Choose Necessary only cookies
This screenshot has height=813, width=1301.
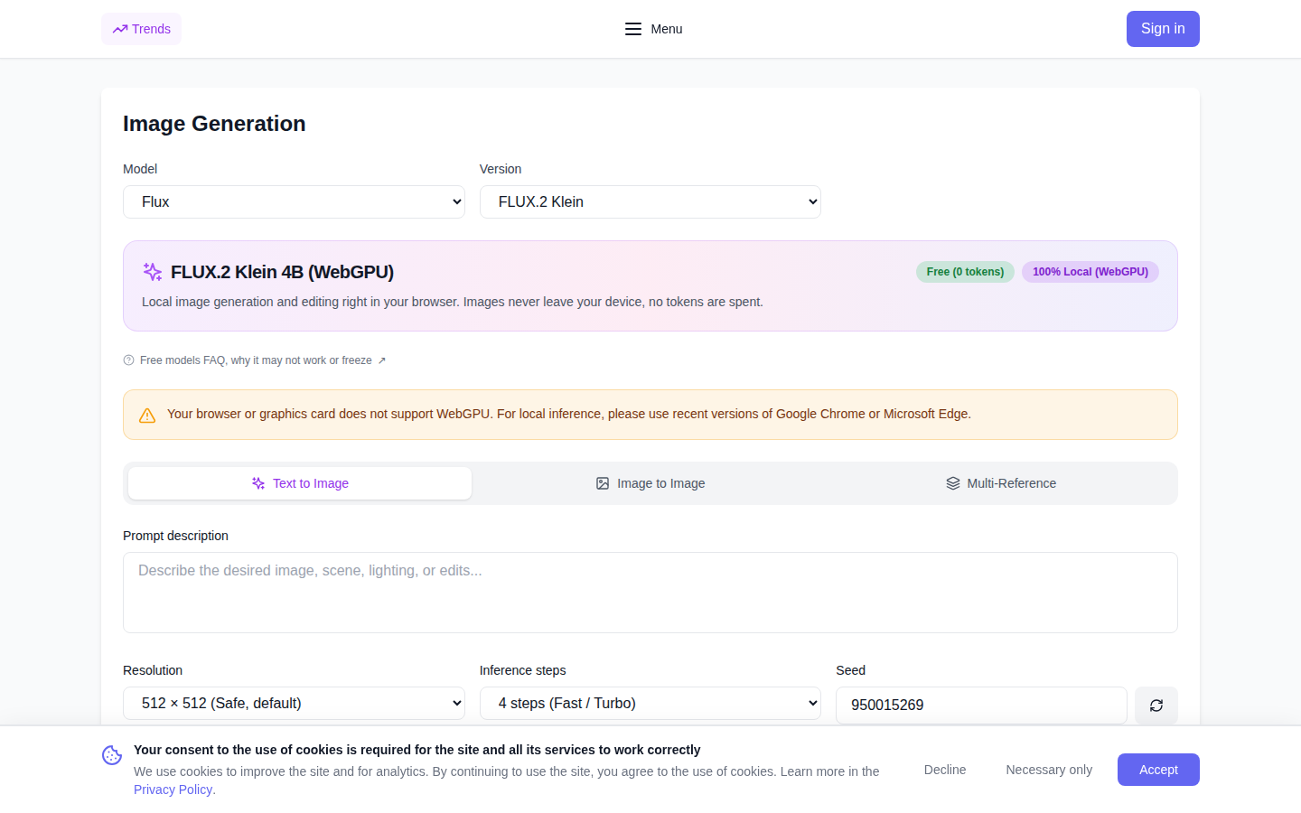pyautogui.click(x=1049, y=770)
